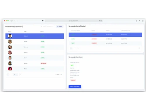Reload the page from the address bar

point(102,21)
